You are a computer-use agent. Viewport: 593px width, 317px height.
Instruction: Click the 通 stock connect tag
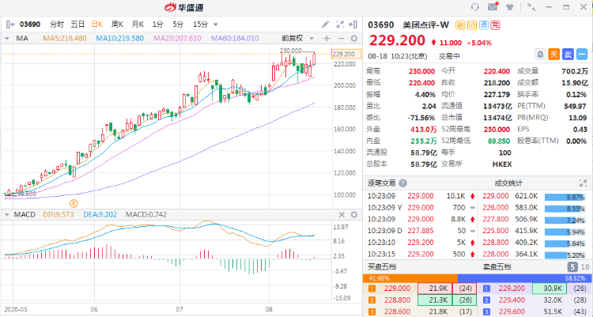pyautogui.click(x=483, y=25)
